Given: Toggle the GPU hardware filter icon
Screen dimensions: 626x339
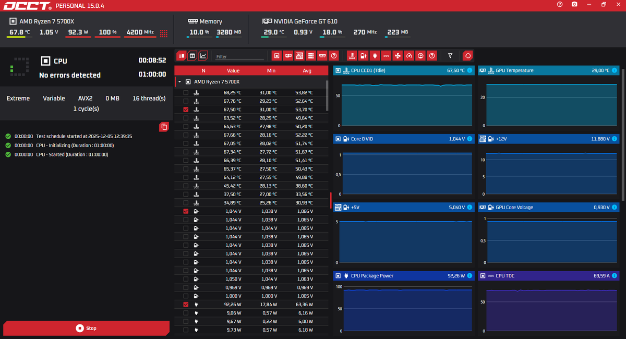Looking at the screenshot, I should pos(288,55).
